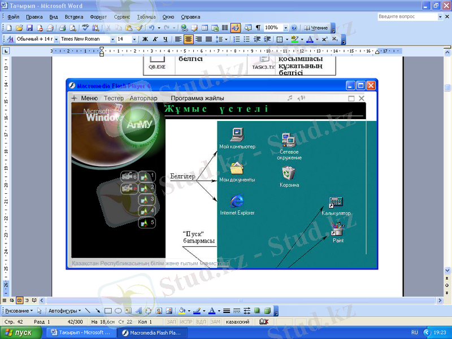Toggle bold formatting
This screenshot has width=452, height=339.
(145, 40)
